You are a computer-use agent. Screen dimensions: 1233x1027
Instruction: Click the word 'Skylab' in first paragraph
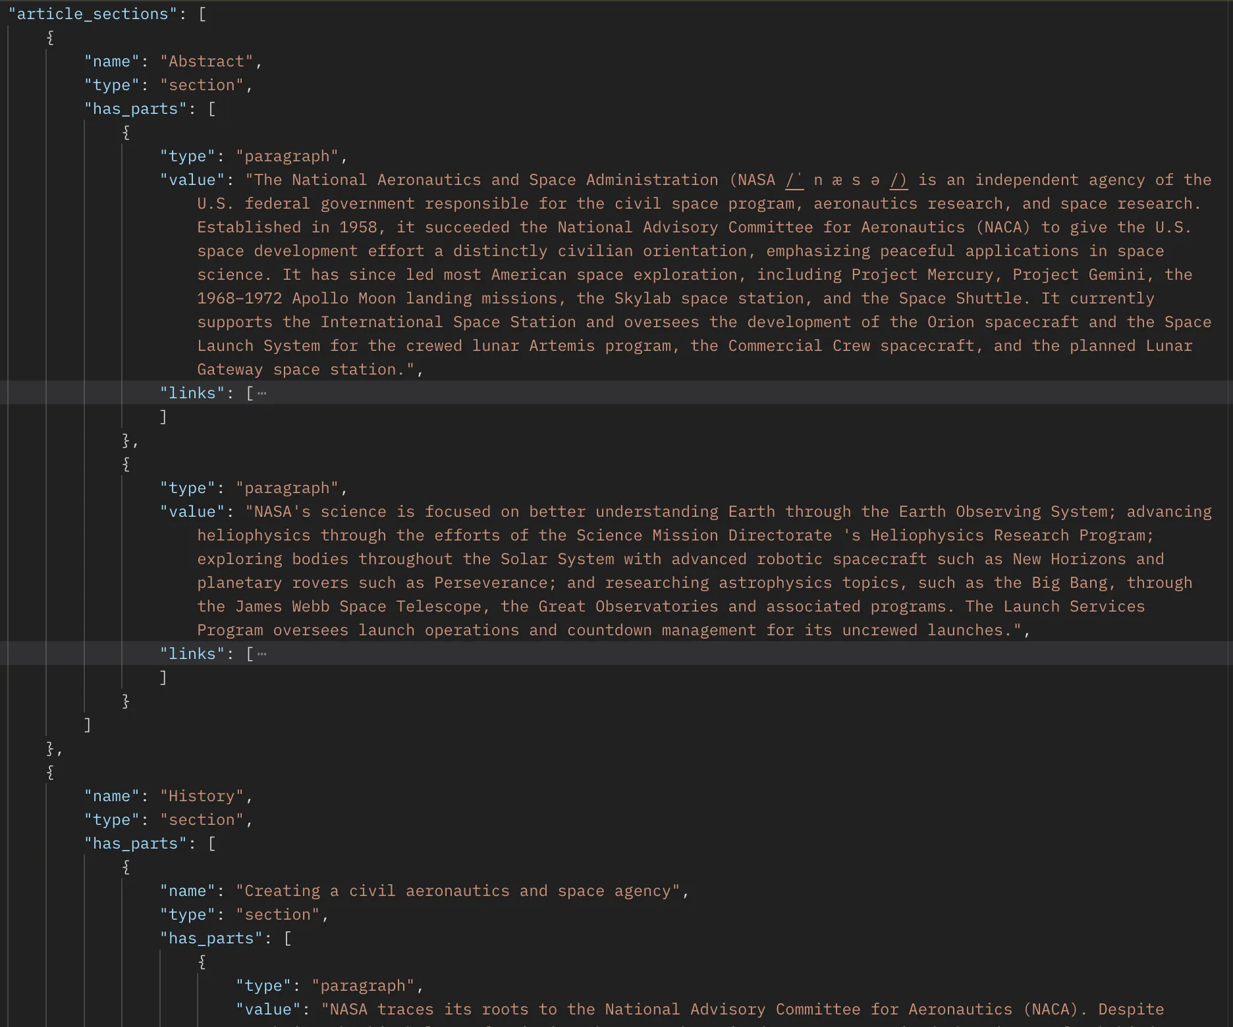(x=643, y=298)
